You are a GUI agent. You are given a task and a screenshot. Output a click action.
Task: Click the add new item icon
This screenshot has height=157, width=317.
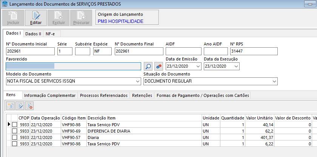tap(11, 106)
